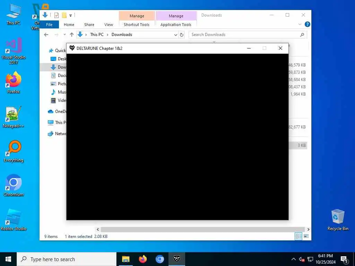Image resolution: width=355 pixels, height=266 pixels.
Task: Select the Roblox Studio desktop icon
Action: 14,220
